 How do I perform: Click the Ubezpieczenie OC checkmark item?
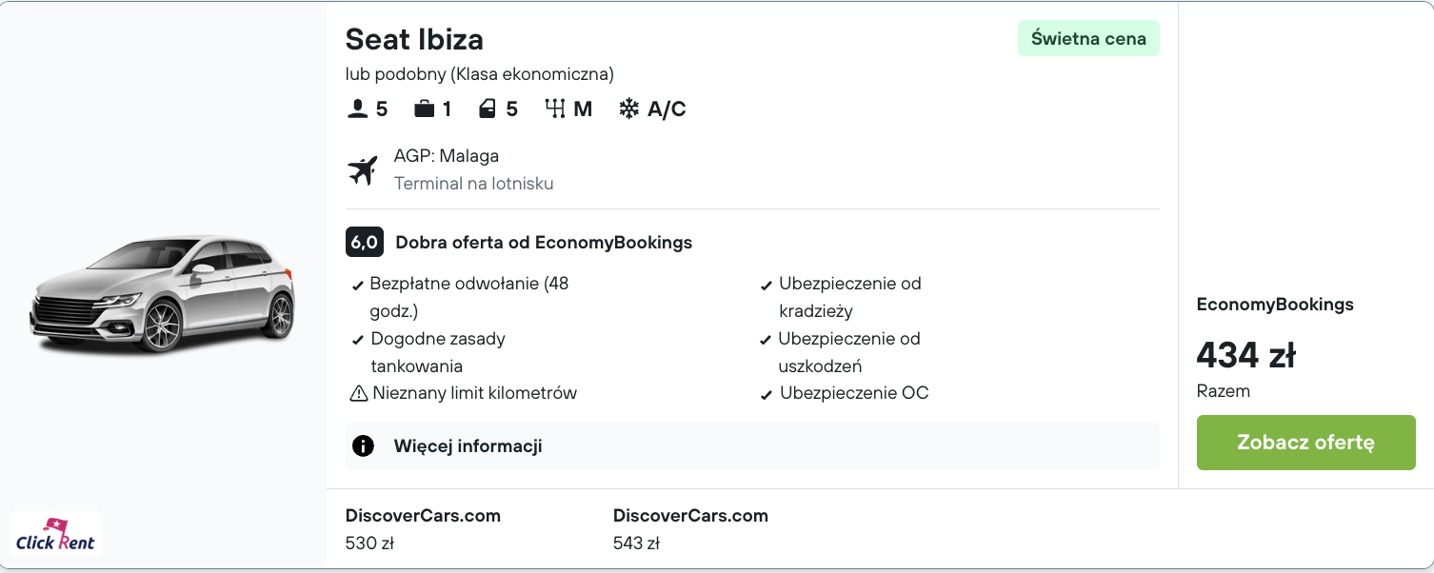tap(853, 393)
